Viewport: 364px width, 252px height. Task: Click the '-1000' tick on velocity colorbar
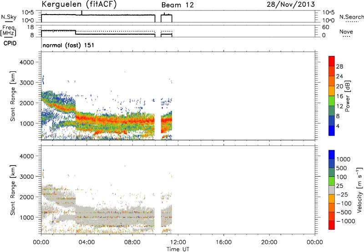tap(346, 221)
